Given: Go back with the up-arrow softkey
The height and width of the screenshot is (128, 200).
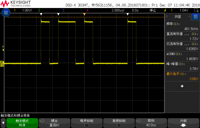Looking at the screenshot, I should click(3, 123).
